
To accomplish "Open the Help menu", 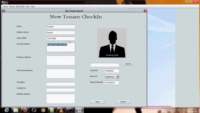I will coord(32,7).
